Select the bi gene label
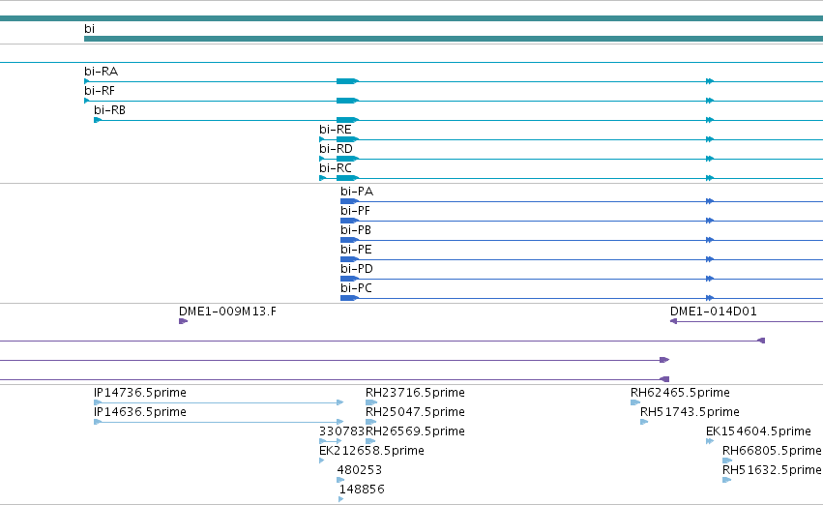 pos(89,29)
